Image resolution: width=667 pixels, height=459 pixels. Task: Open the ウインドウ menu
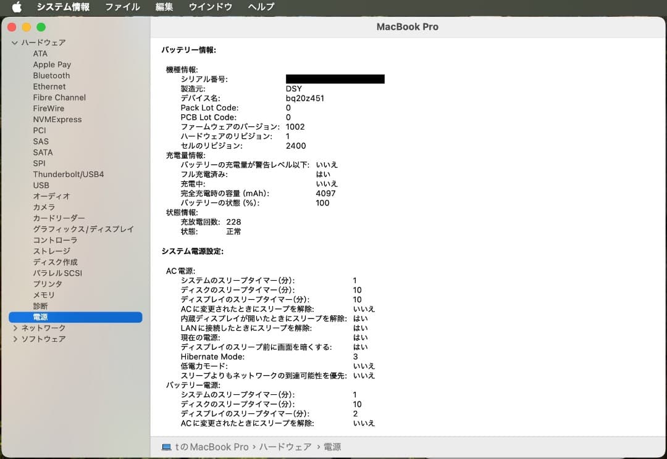point(211,7)
